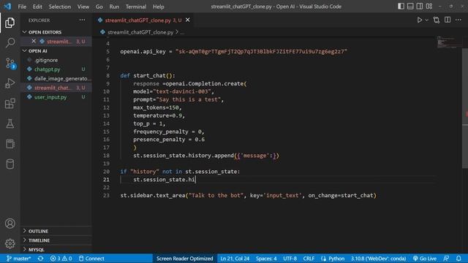
Task: Change line ending via CRLF
Action: pyautogui.click(x=309, y=259)
